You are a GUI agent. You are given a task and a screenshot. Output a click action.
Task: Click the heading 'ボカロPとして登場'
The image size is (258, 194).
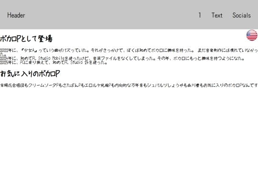[x=26, y=39]
